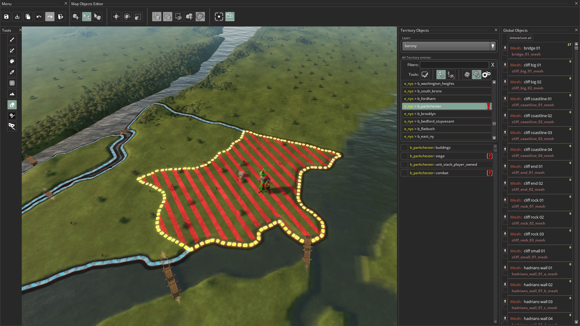Select the Save icon in the toolbar
Screen dimensions: 580x326
pyautogui.click(x=6, y=17)
